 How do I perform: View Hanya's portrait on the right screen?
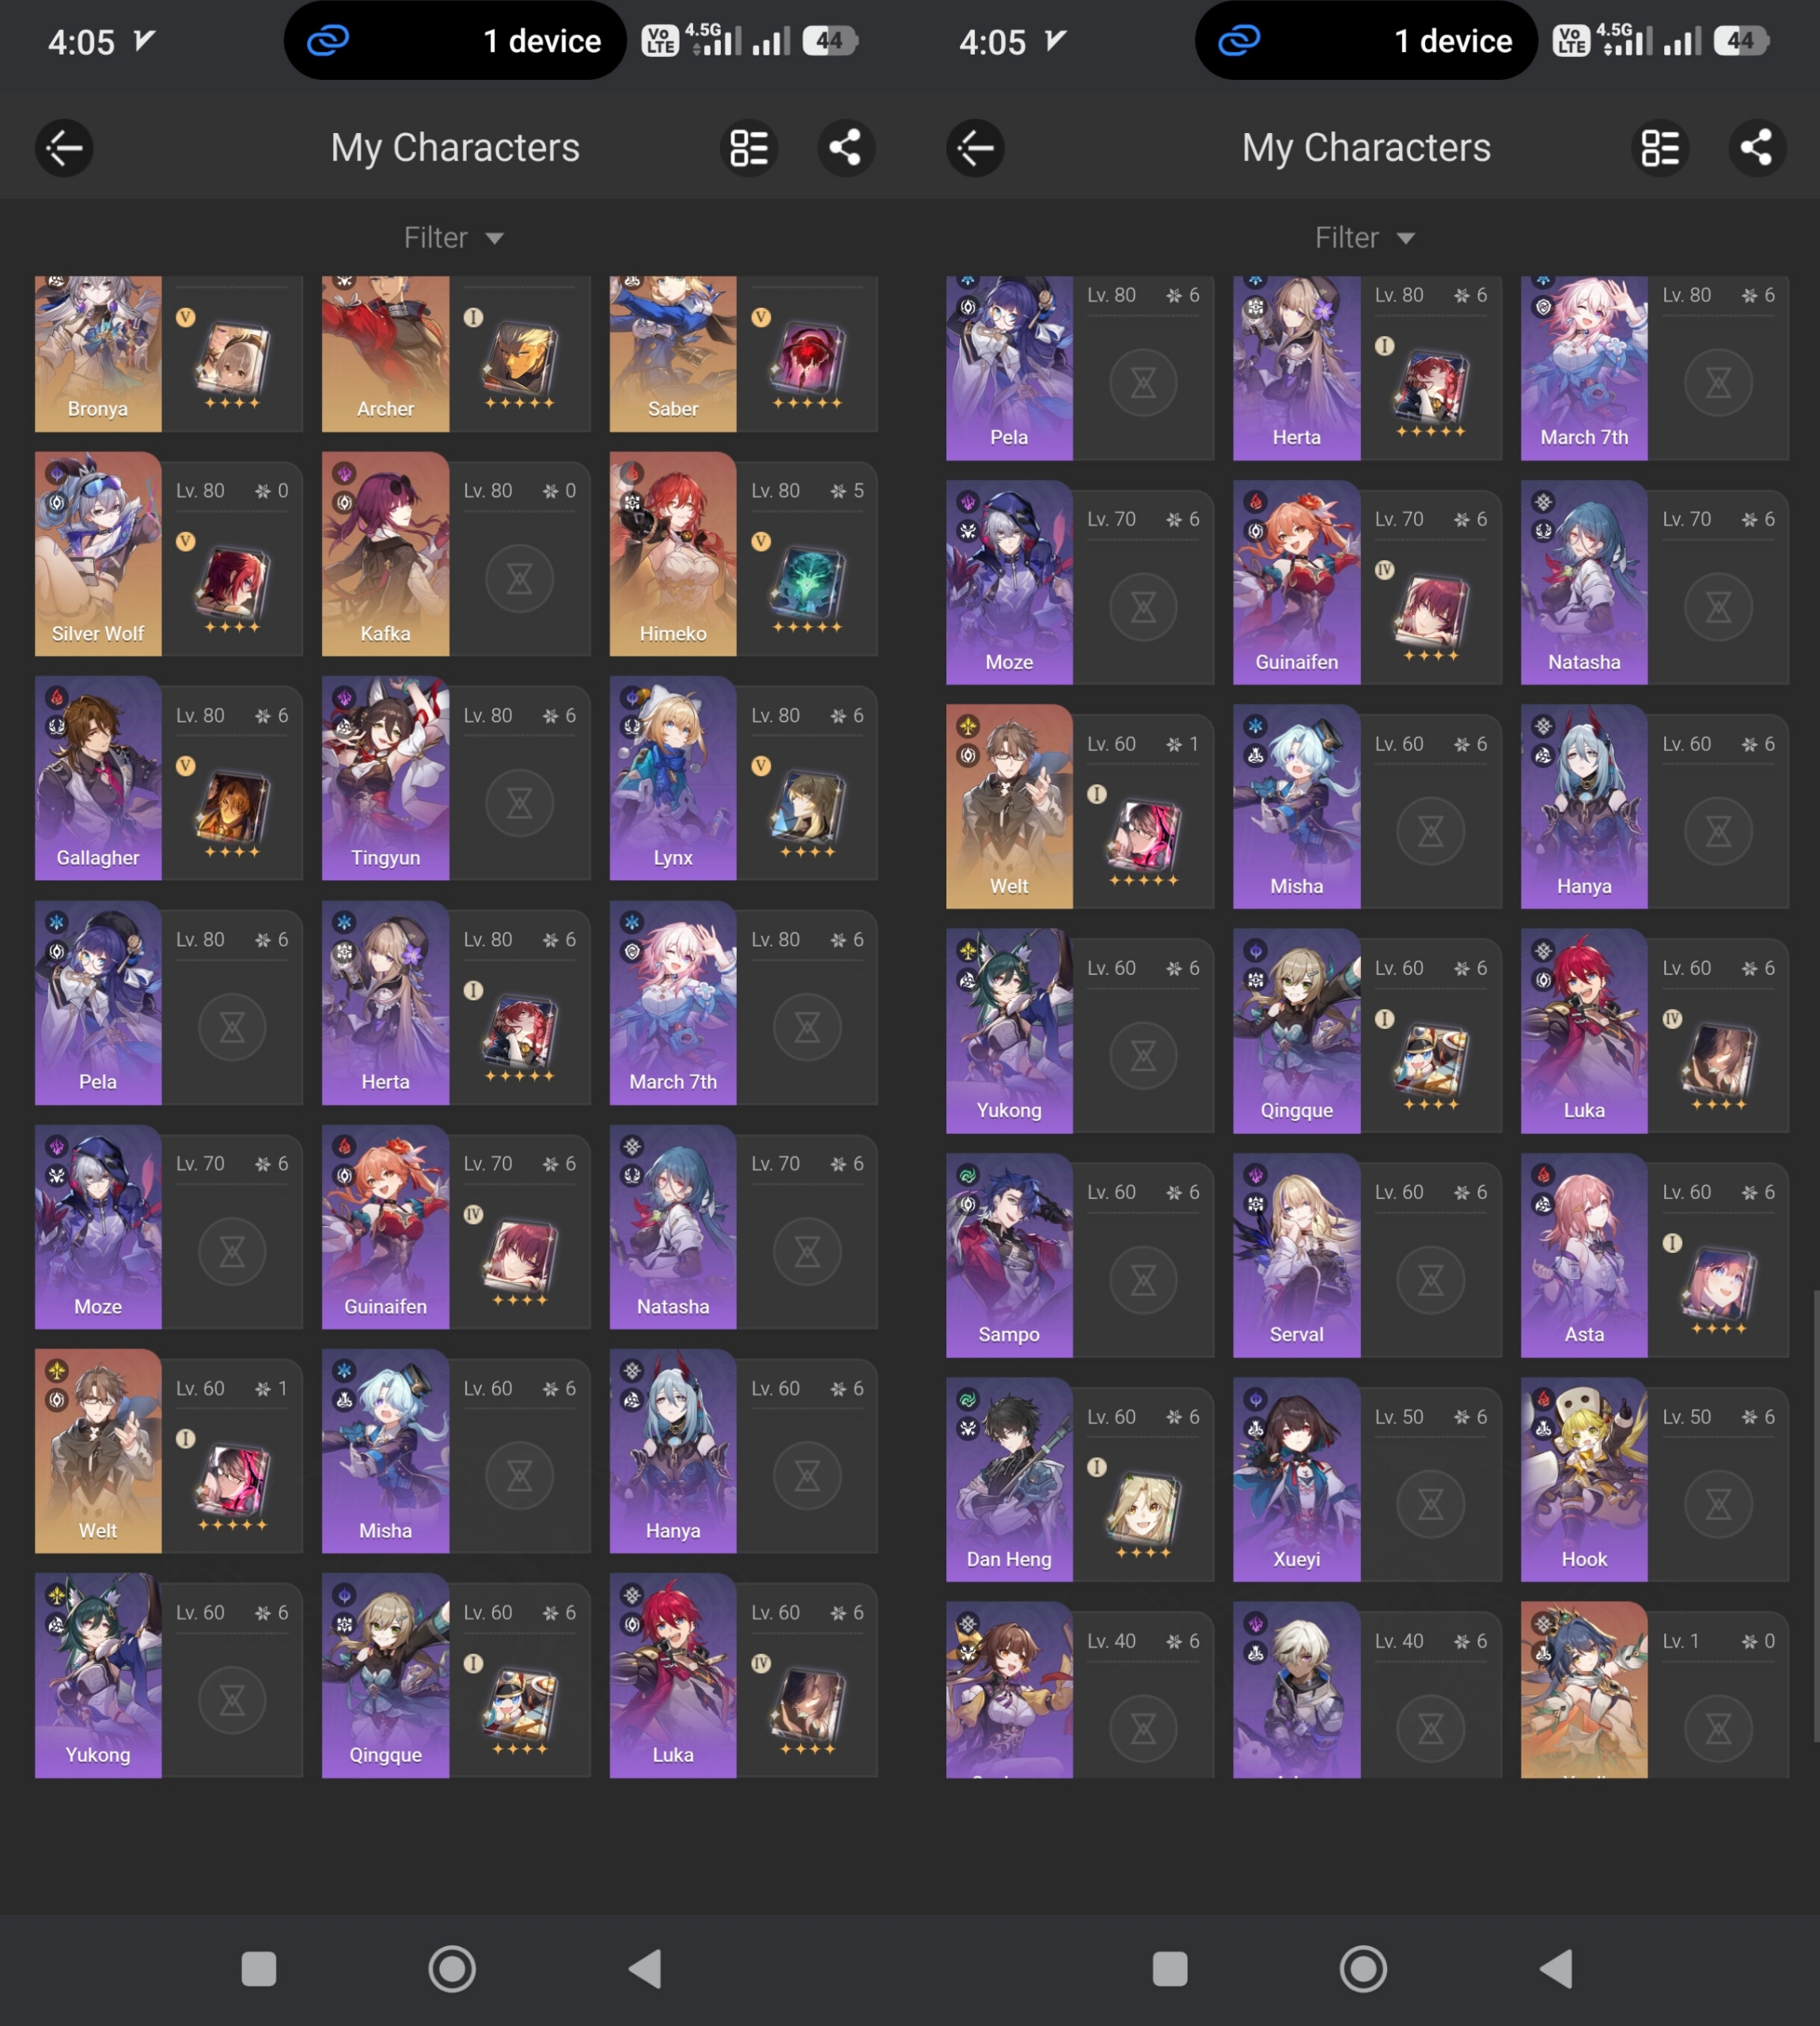click(x=1584, y=806)
